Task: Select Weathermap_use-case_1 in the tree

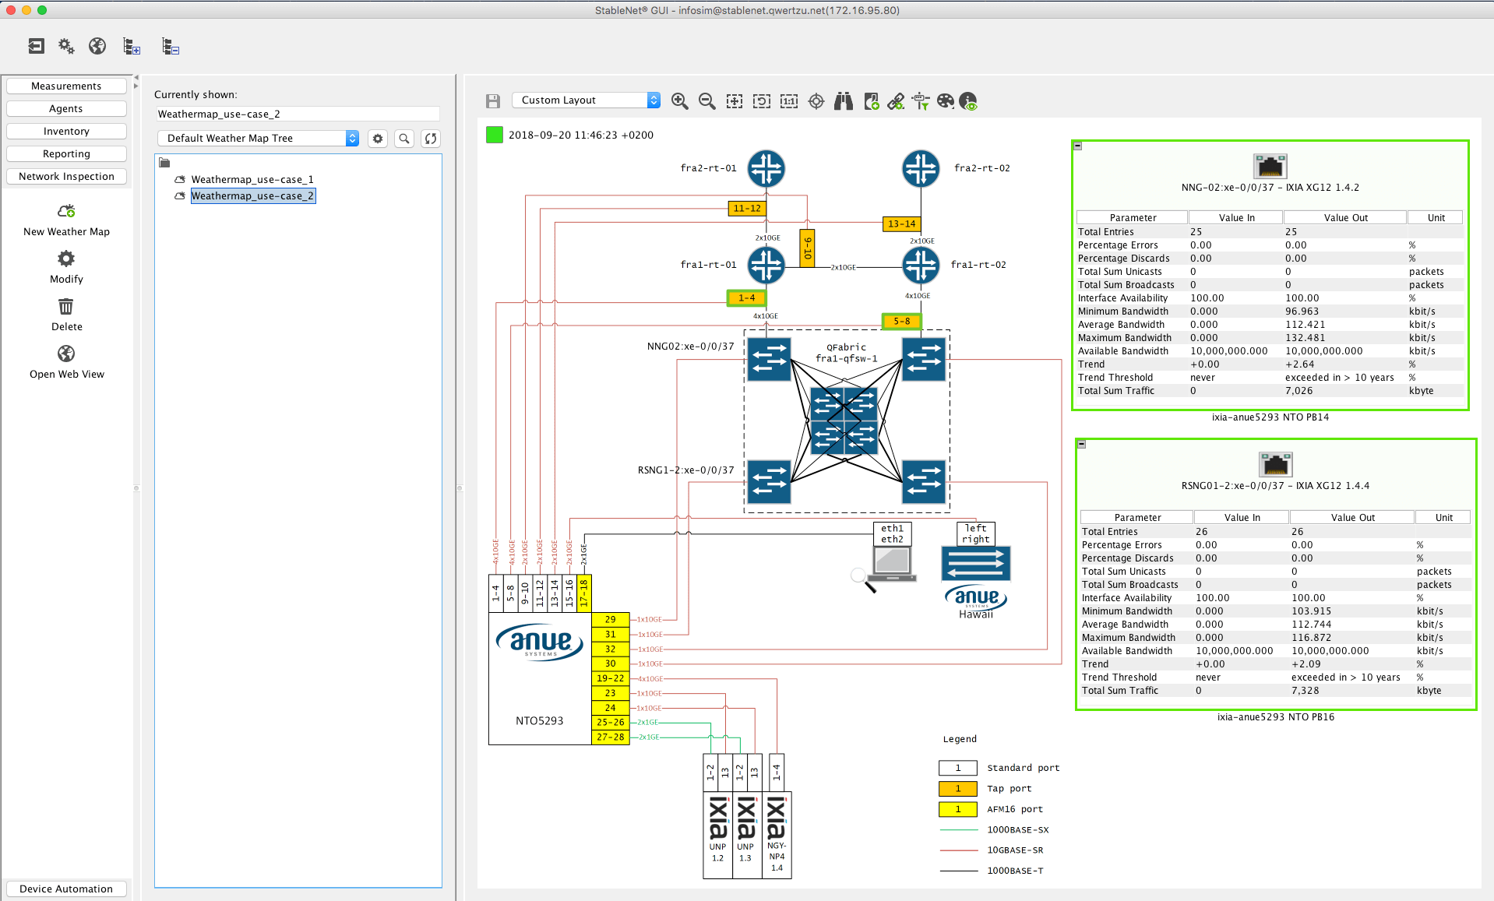Action: tap(252, 179)
